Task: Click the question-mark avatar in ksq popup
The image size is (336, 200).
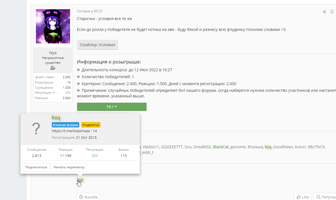Action: point(36,129)
